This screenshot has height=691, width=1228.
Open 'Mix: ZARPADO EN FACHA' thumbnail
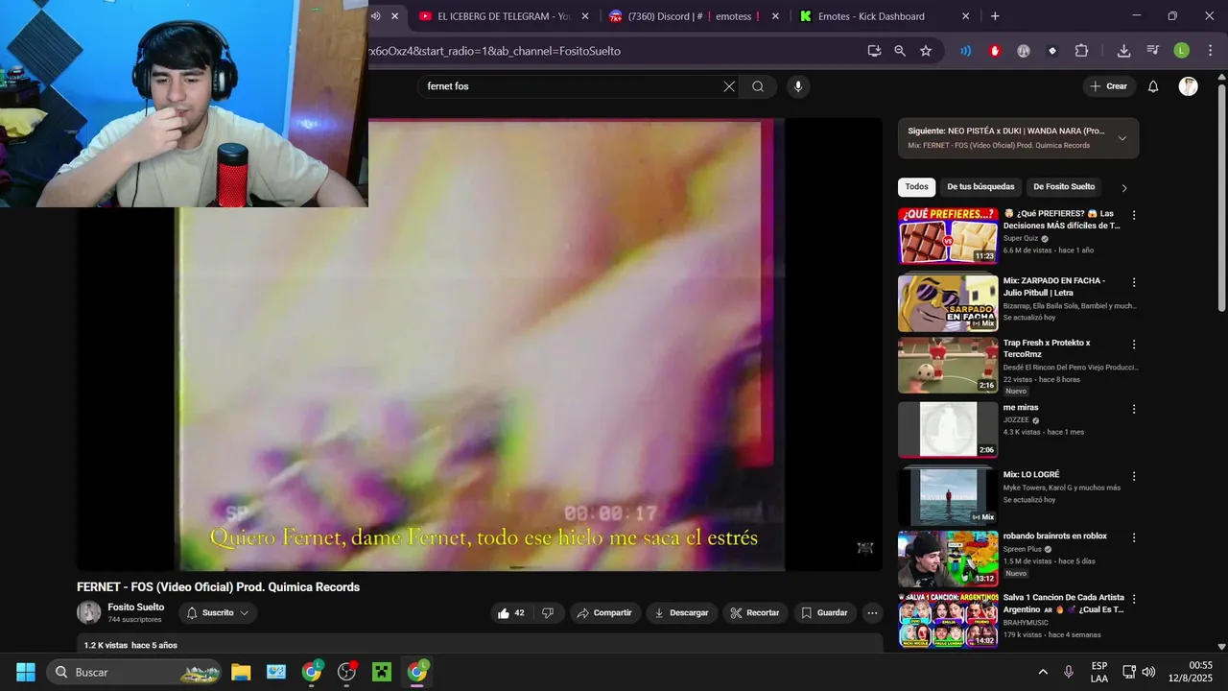pos(948,303)
